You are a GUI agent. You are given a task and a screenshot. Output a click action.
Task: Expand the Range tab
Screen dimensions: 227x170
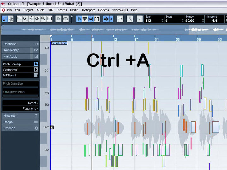click(x=20, y=122)
